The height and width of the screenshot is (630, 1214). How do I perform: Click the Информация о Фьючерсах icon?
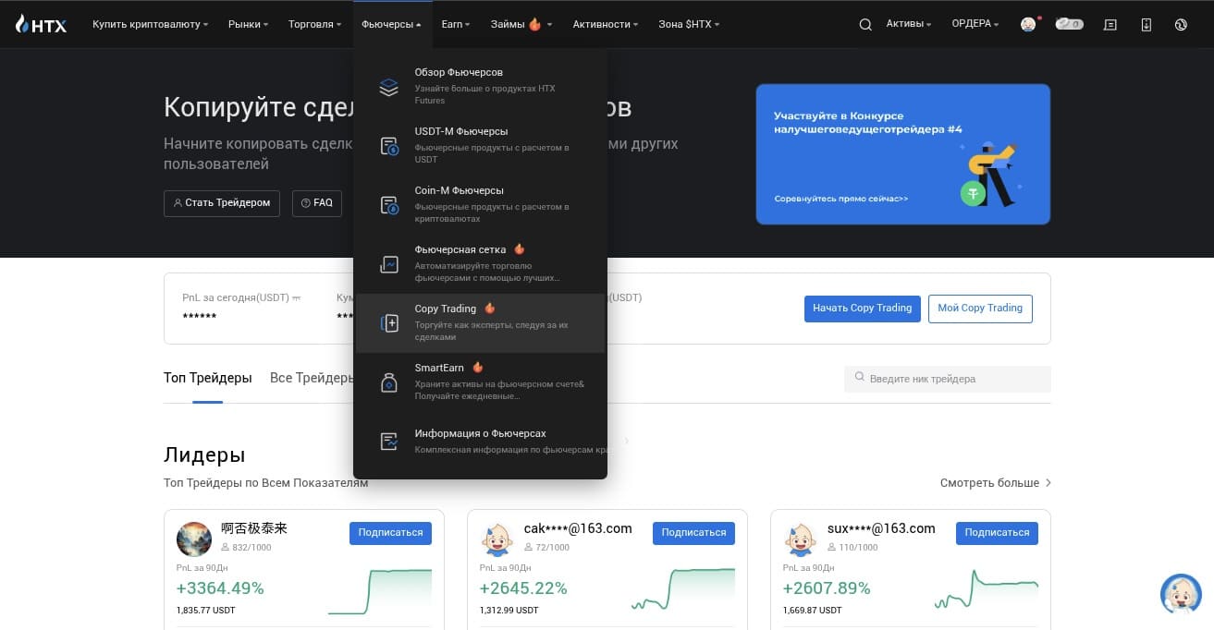pos(389,442)
